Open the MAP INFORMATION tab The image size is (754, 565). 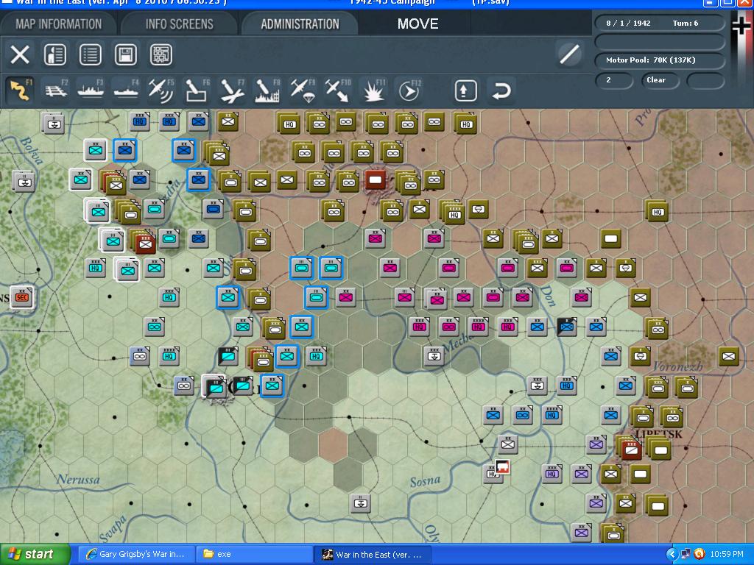[x=59, y=24]
